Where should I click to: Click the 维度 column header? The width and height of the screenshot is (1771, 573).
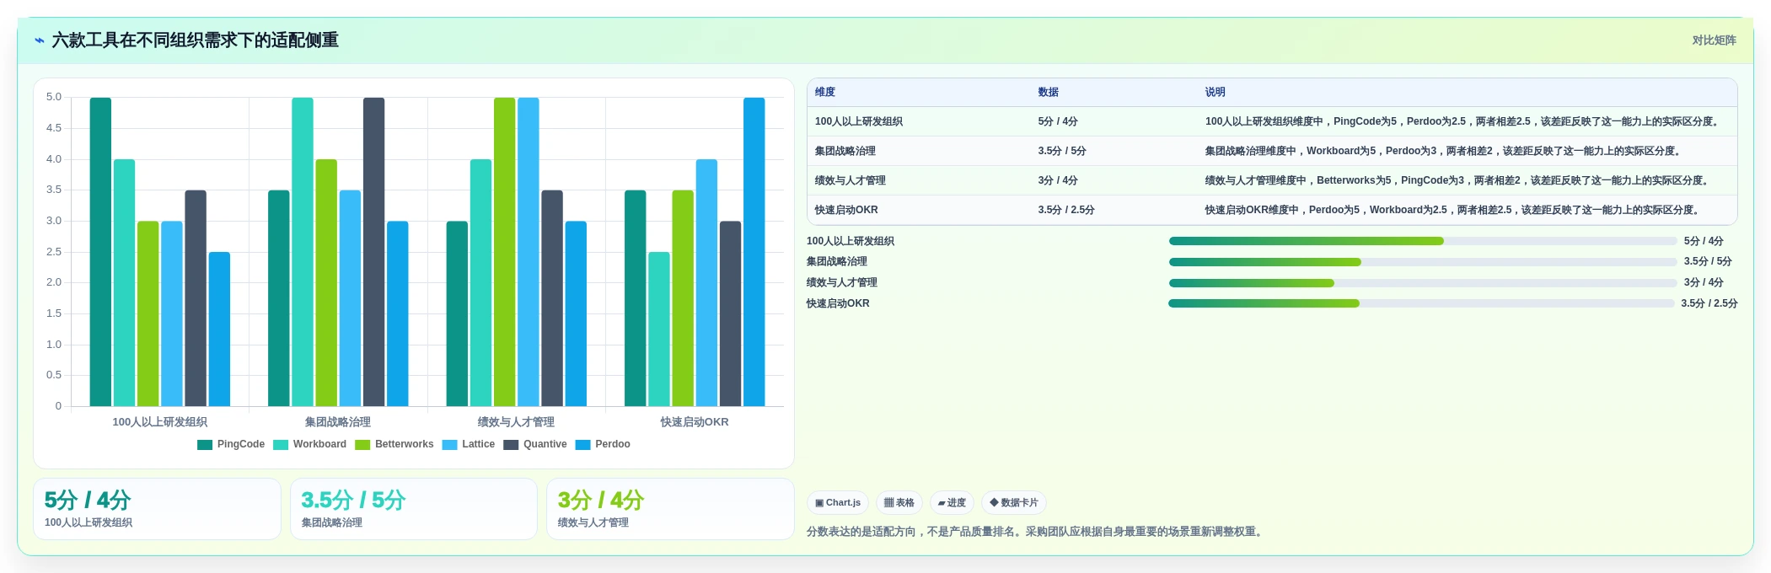click(825, 93)
